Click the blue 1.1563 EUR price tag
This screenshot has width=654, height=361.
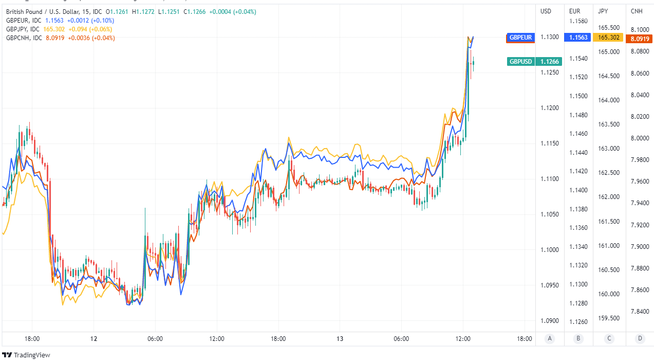578,38
